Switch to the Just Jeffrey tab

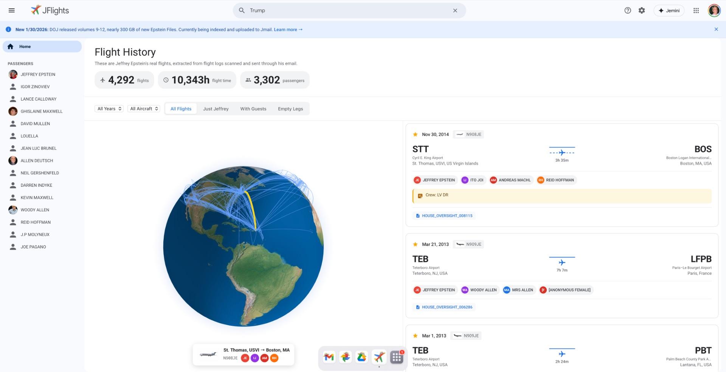pos(216,109)
